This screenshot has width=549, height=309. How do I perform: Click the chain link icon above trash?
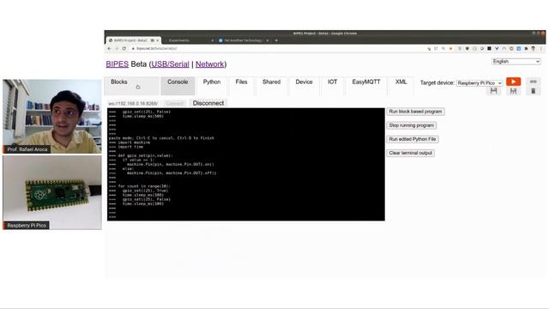tap(534, 82)
